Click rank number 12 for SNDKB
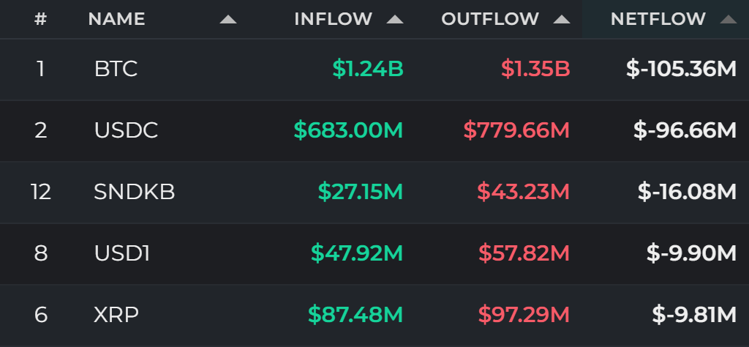This screenshot has height=347, width=749. [41, 192]
